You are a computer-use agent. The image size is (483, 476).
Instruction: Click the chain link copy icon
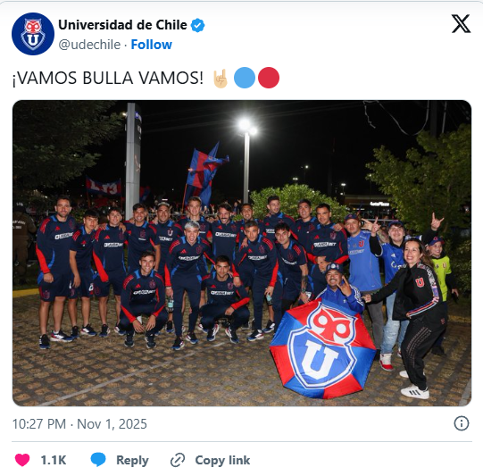pyautogui.click(x=178, y=460)
